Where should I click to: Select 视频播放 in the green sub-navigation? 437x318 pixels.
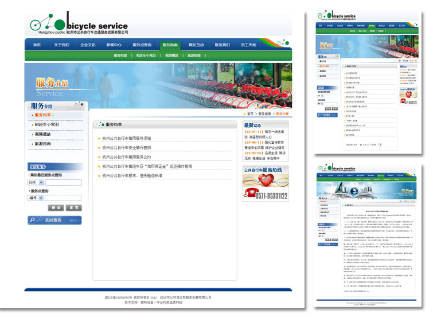[171, 56]
